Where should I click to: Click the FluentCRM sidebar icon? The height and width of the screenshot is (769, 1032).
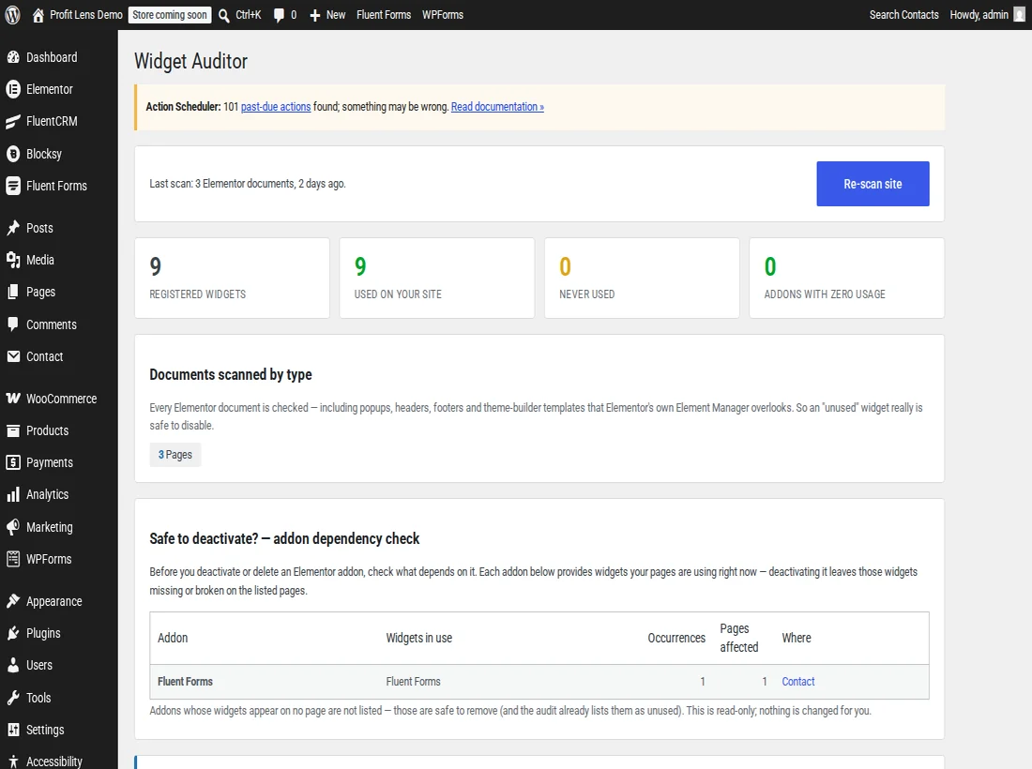13,121
